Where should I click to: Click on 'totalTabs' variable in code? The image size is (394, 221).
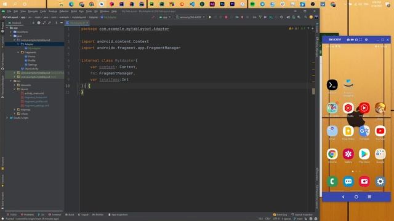pyautogui.click(x=110, y=79)
